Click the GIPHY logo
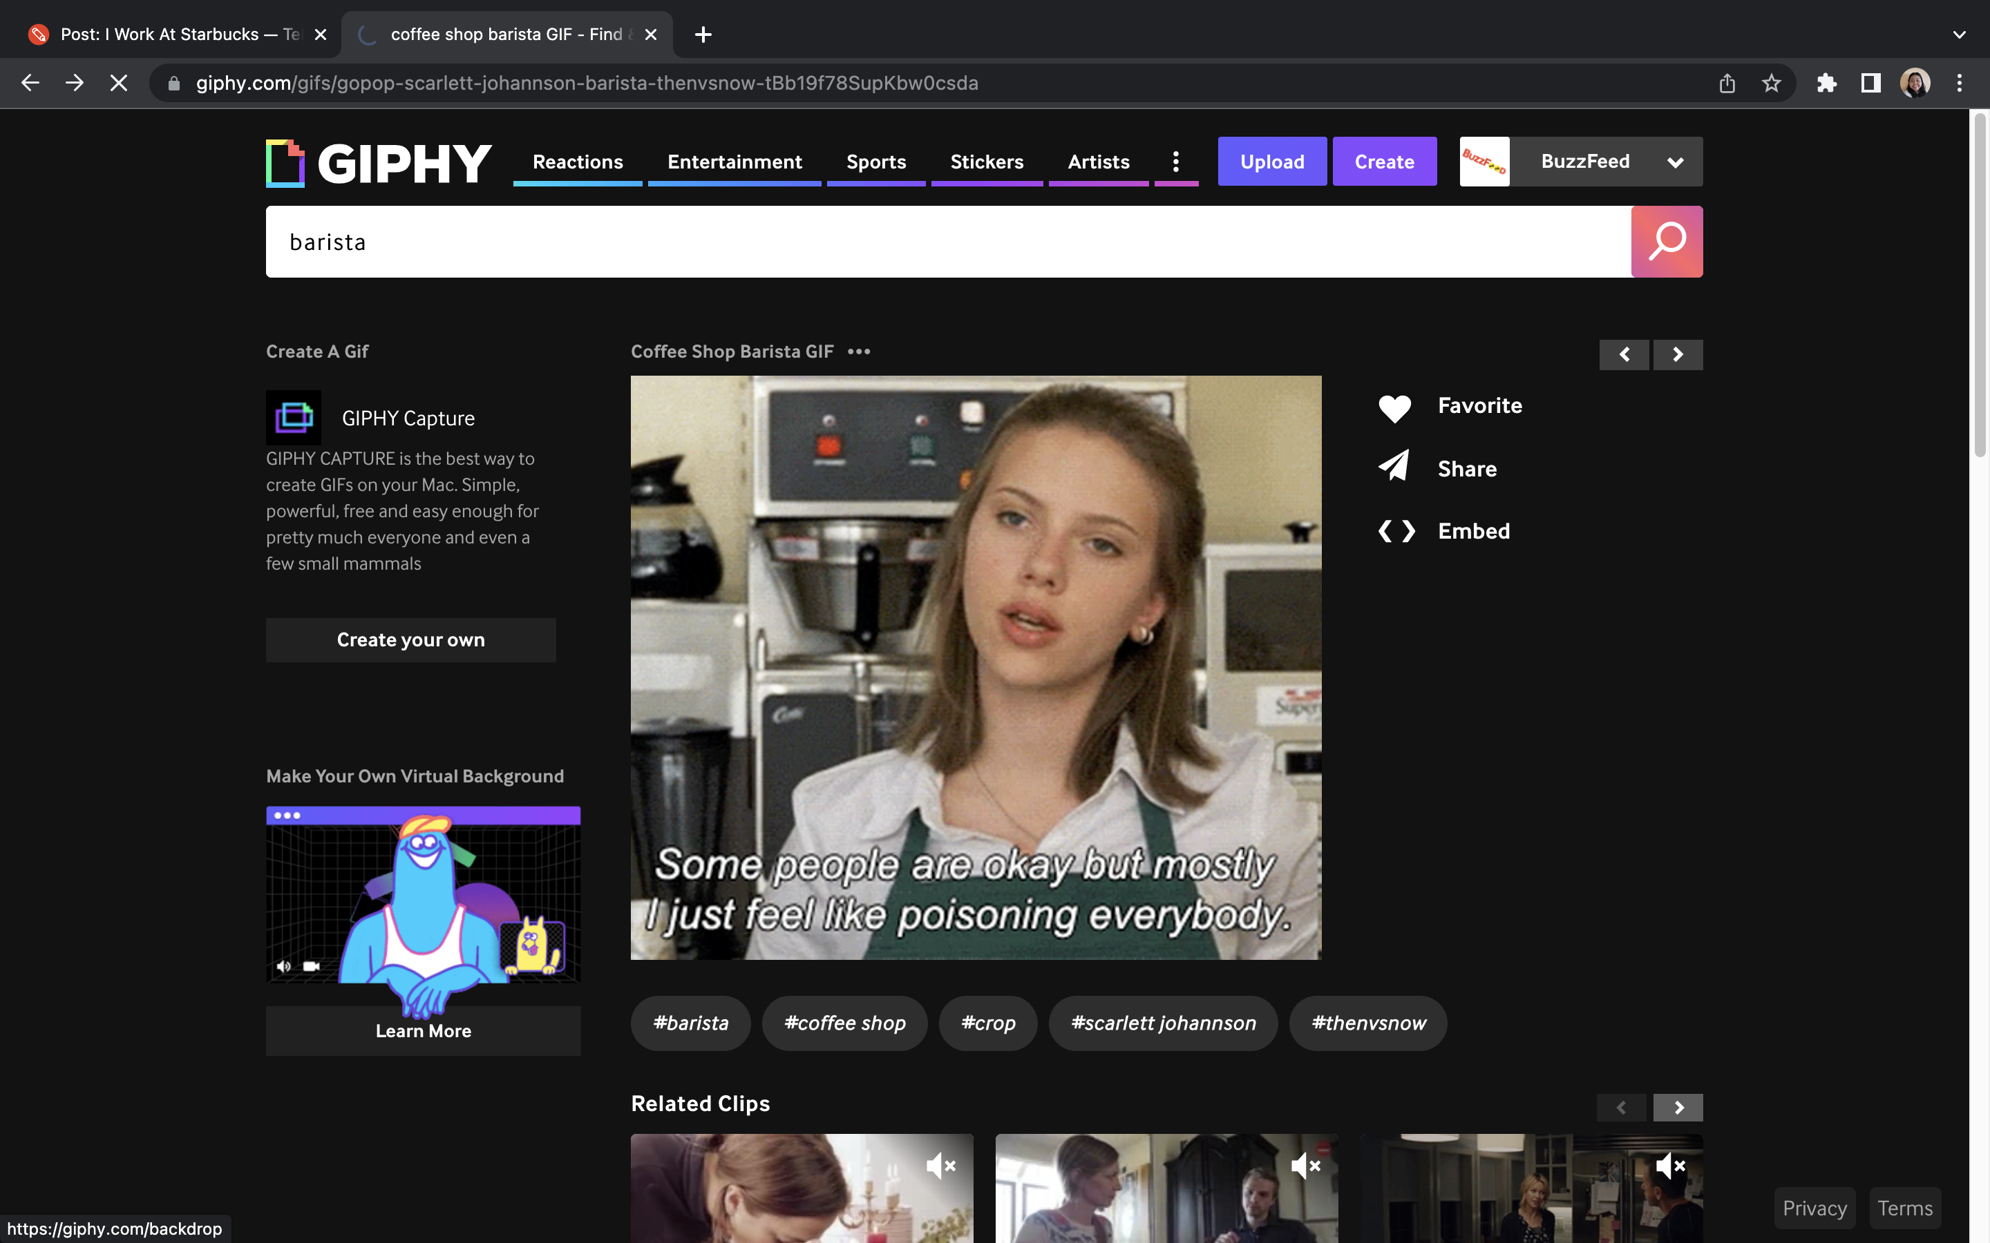The image size is (1990, 1243). pos(378,163)
